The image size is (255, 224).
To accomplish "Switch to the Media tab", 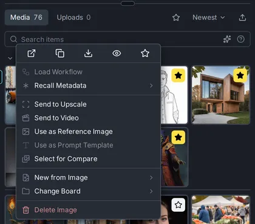I will point(26,18).
